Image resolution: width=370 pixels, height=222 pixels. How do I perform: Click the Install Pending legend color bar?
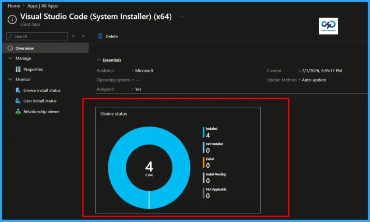pos(203,178)
